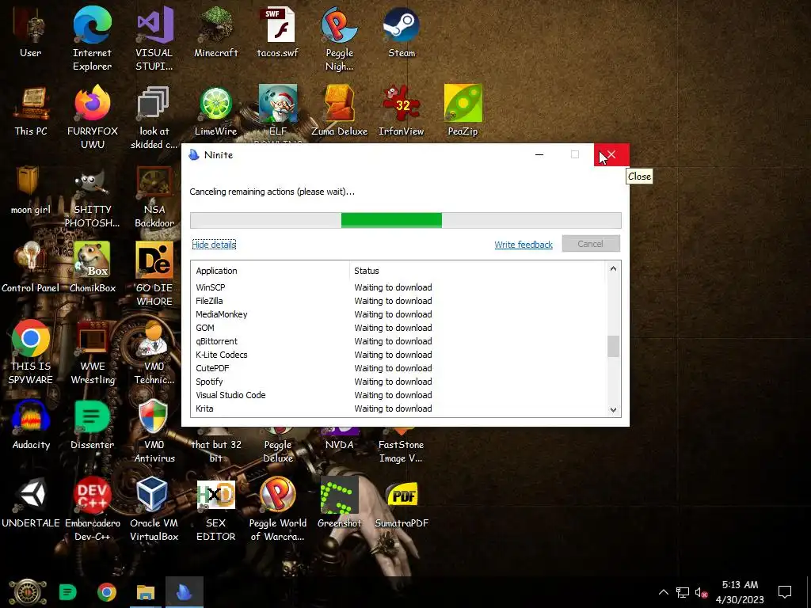Viewport: 811px width, 608px height.
Task: Select the IrfanView desktop icon
Action: click(402, 111)
